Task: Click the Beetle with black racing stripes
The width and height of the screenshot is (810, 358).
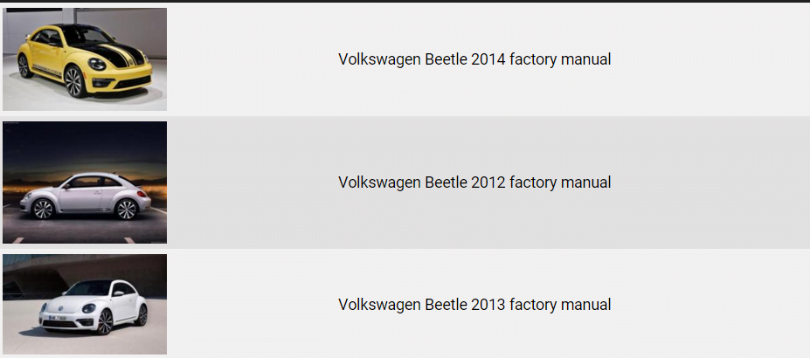Action: (84, 59)
